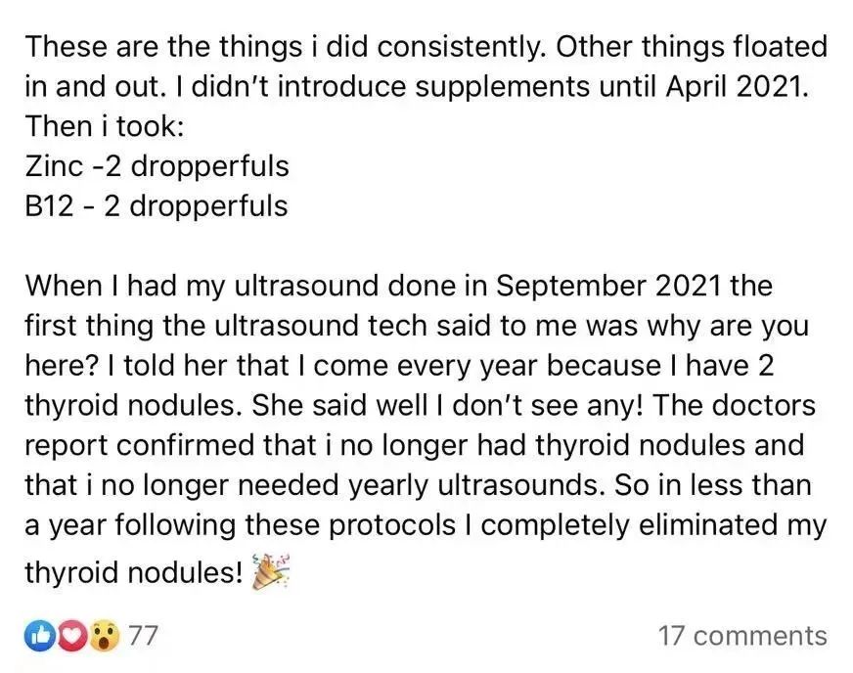The image size is (853, 673).
Task: Open the 77 reactions count
Action: point(144,636)
